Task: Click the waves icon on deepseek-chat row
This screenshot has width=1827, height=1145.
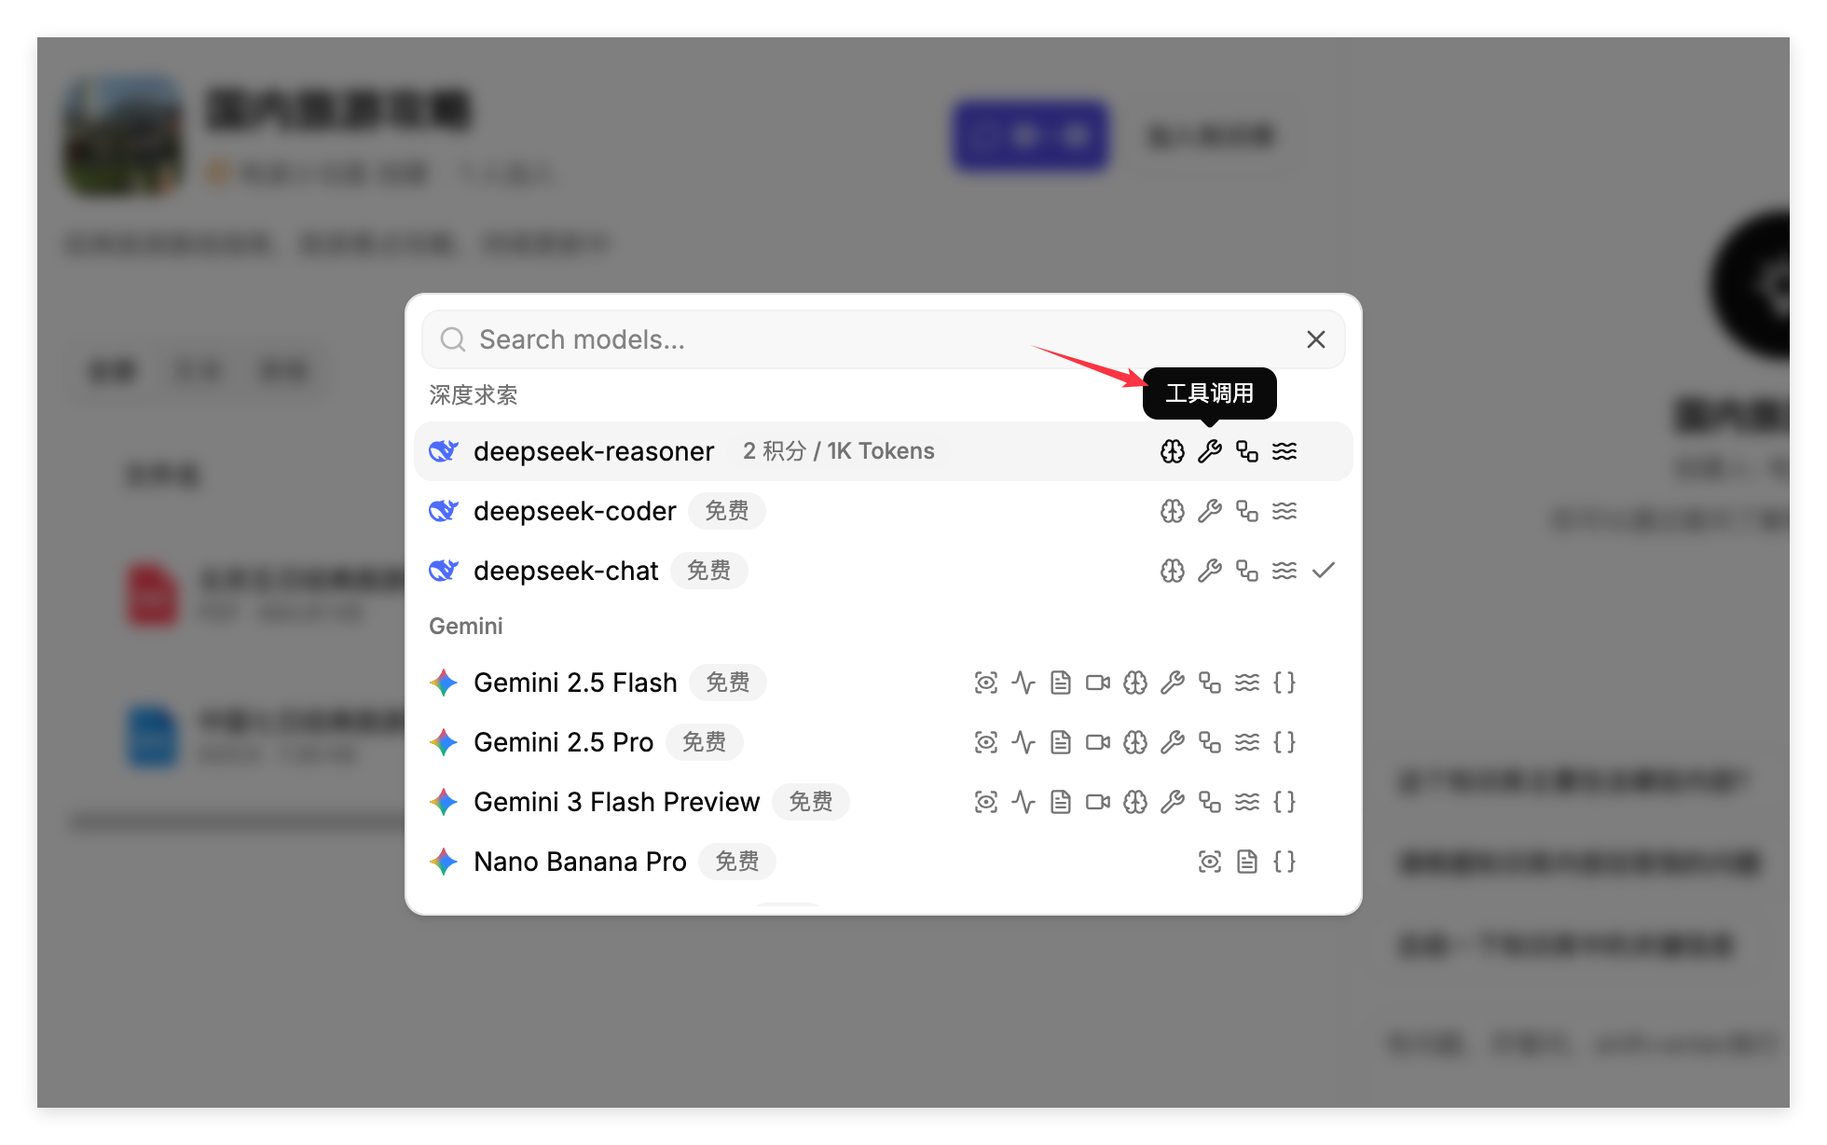Action: coord(1284,571)
